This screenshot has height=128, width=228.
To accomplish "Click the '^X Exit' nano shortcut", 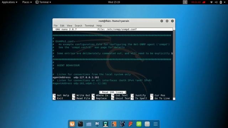I will click(58, 98).
